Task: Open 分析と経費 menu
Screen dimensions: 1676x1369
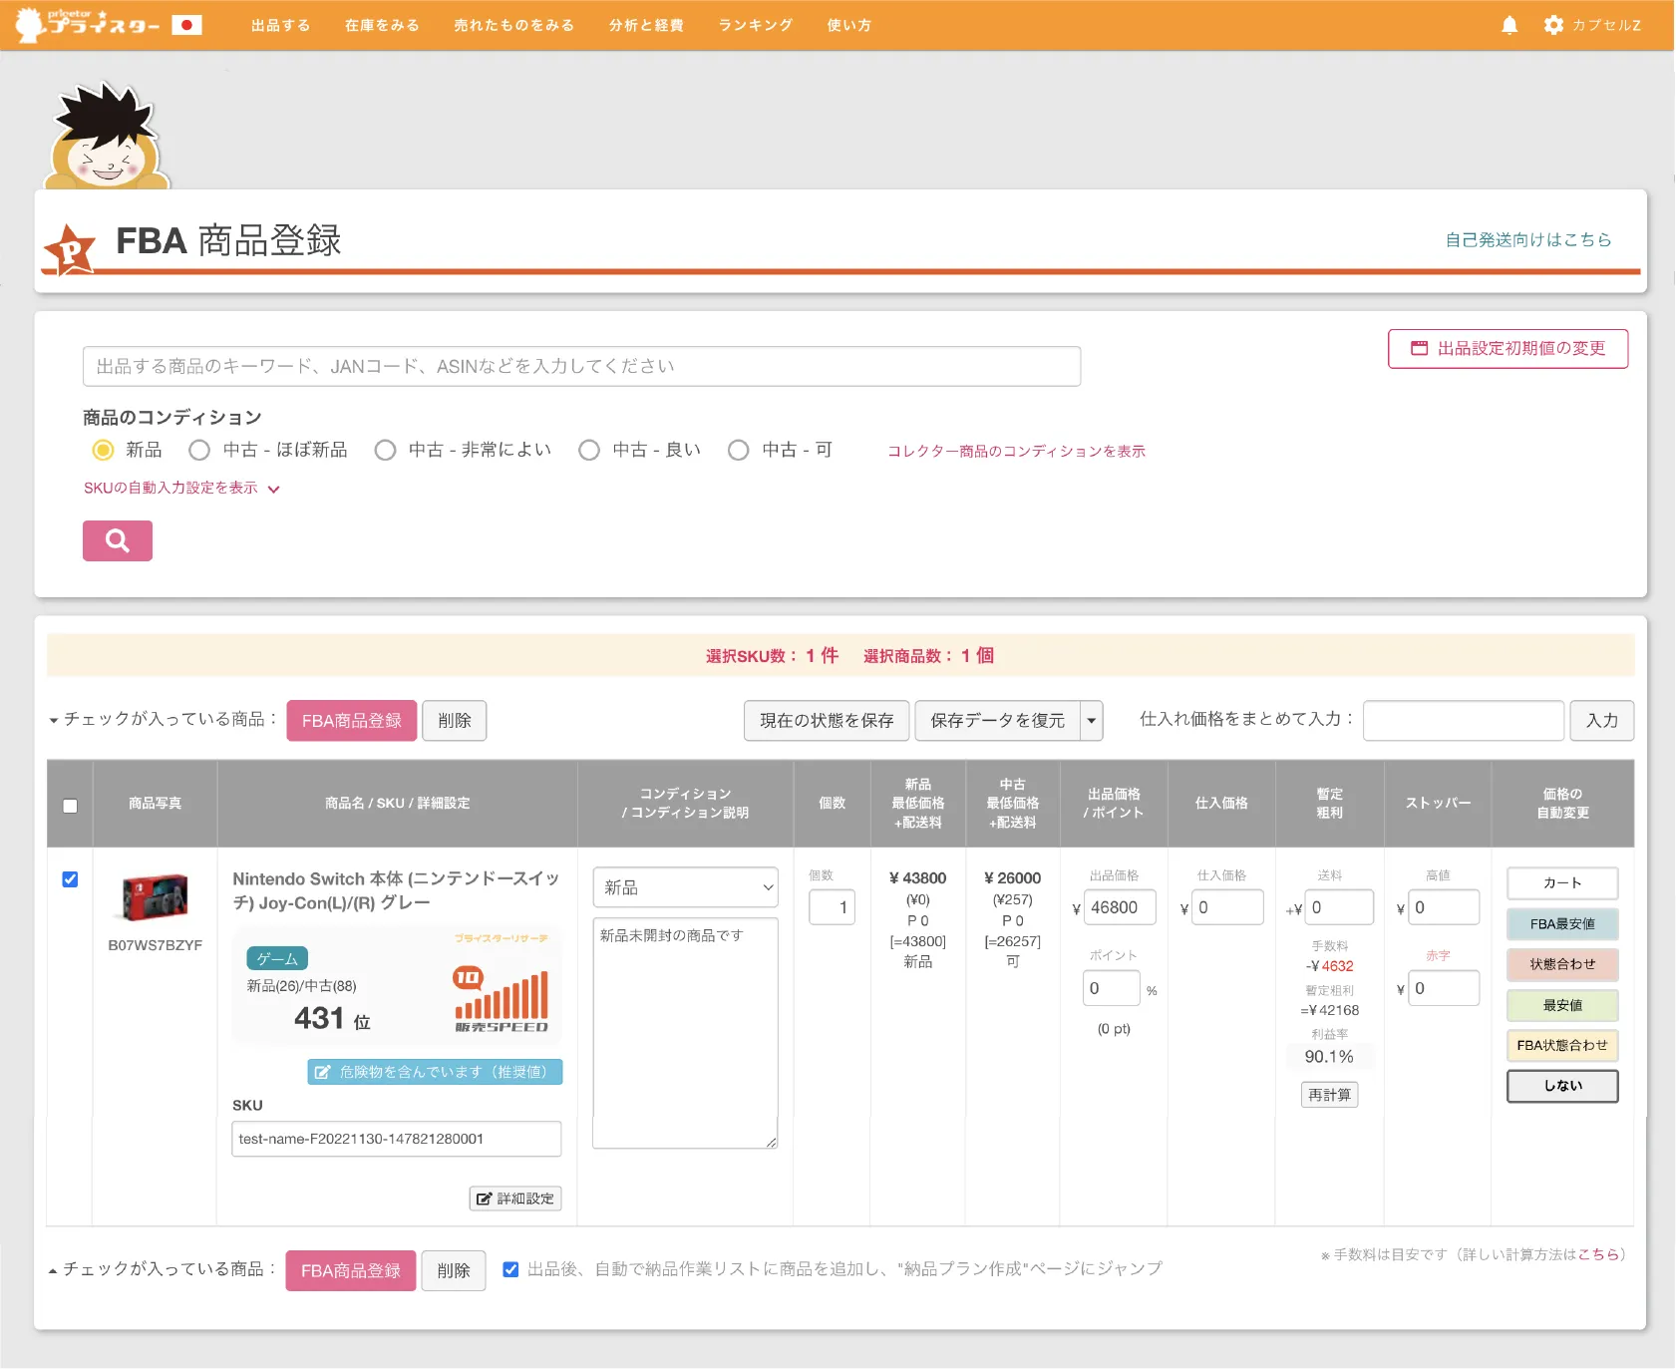Action: (x=646, y=25)
